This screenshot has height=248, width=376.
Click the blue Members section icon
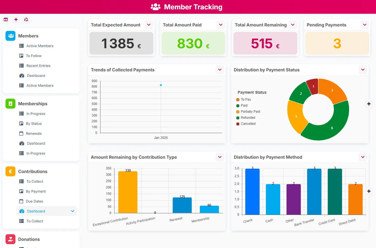click(x=10, y=36)
